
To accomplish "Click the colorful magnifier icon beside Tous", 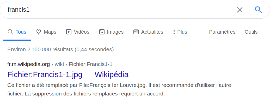I will 10,32.
